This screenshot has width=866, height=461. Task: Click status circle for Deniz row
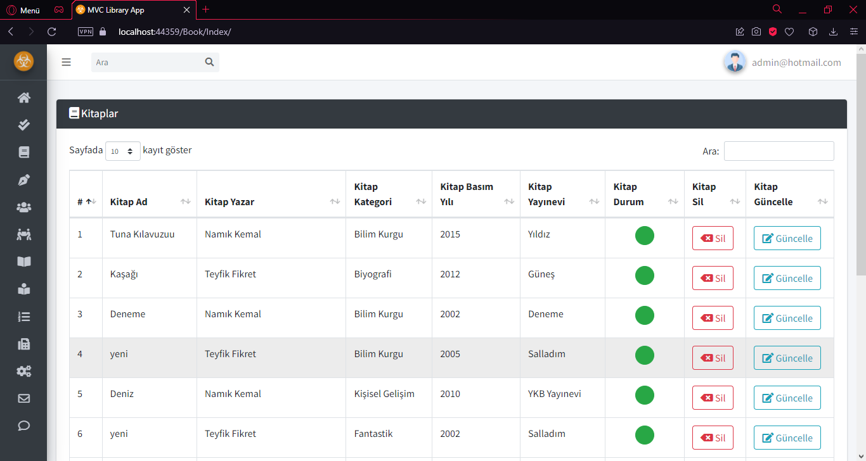[645, 395]
